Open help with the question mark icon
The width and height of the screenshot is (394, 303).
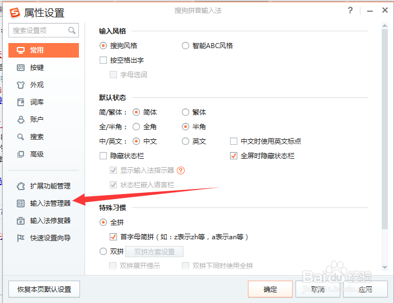point(350,10)
